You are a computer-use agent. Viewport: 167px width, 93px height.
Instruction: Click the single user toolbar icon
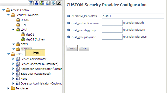[x=36, y=3]
